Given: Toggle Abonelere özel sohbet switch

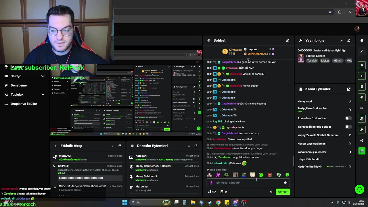Looking at the screenshot, I should pos(348,118).
